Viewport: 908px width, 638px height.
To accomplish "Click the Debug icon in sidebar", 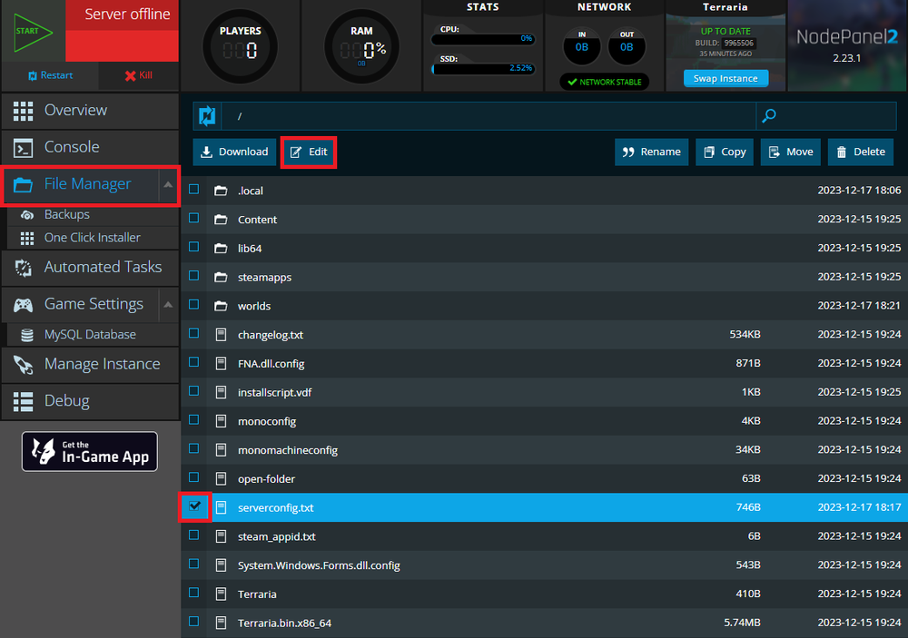I will pos(24,401).
